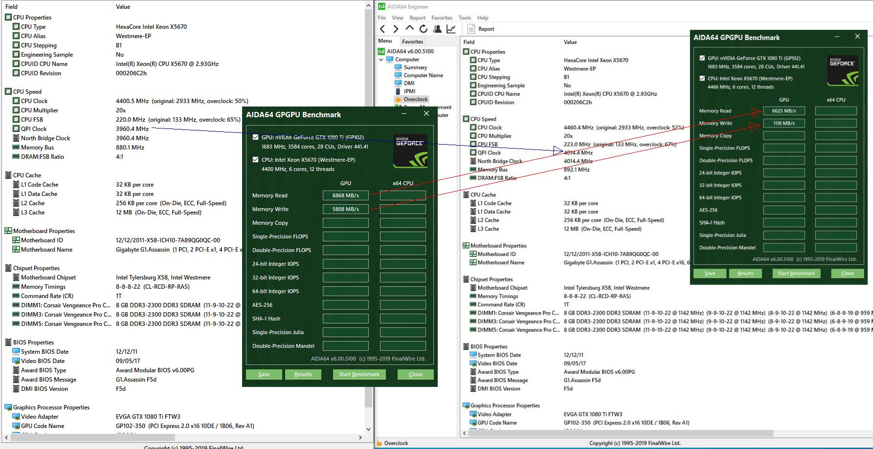Uncheck CPU checkbox in the 4400 MHz benchmark dialog
Image resolution: width=873 pixels, height=449 pixels.
255,160
